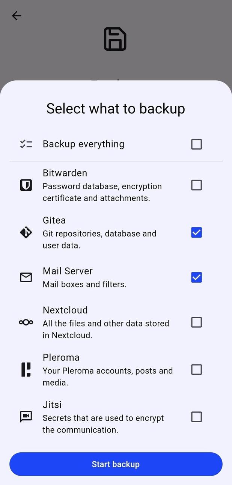The height and width of the screenshot is (485, 232).
Task: Click the Jitsi video chat icon
Action: point(26,417)
